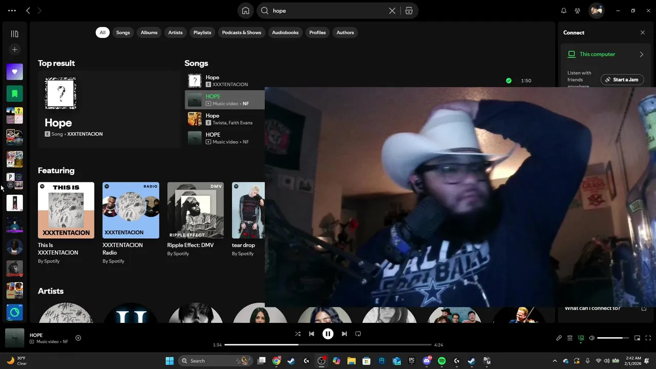Click the plus Create button in sidebar

pyautogui.click(x=14, y=50)
